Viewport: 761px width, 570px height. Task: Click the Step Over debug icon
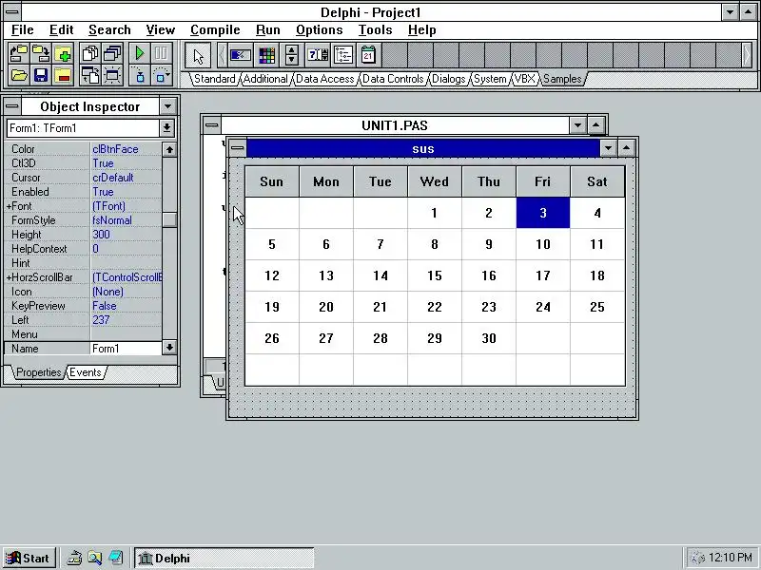pyautogui.click(x=162, y=76)
